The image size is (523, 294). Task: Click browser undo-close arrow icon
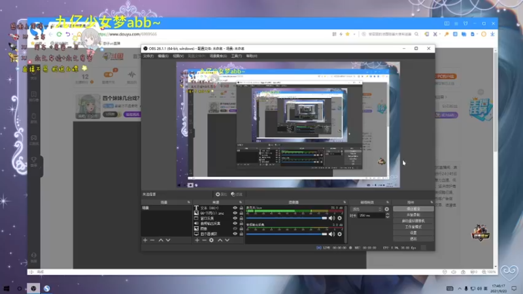[x=68, y=35]
